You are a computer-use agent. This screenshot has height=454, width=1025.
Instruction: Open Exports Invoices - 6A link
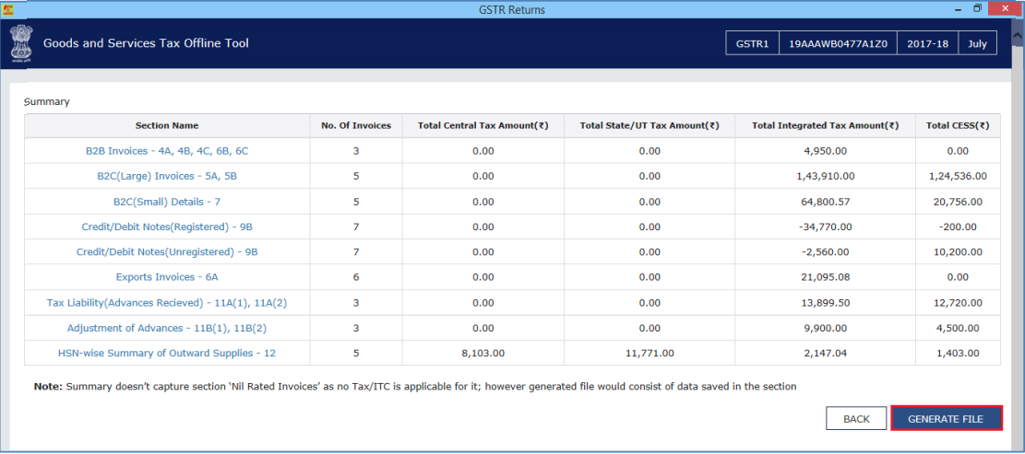click(167, 276)
